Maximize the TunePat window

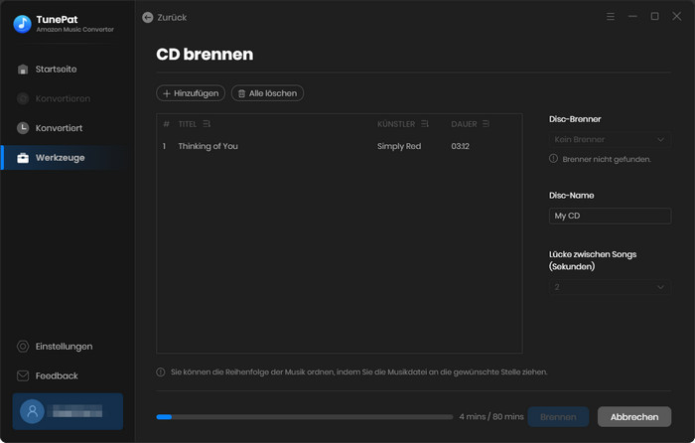click(x=654, y=17)
